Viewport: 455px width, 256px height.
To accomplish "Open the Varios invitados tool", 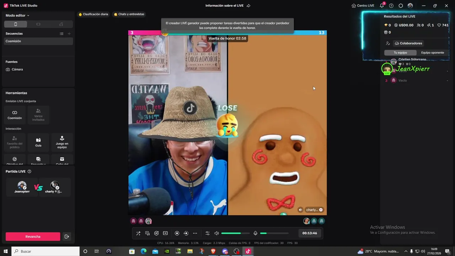I will [38, 114].
